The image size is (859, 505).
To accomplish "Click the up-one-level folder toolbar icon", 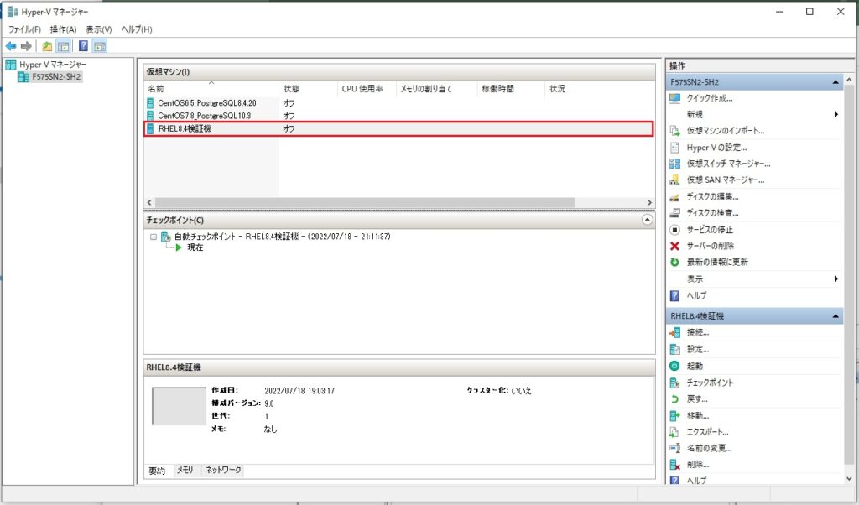I will point(47,46).
